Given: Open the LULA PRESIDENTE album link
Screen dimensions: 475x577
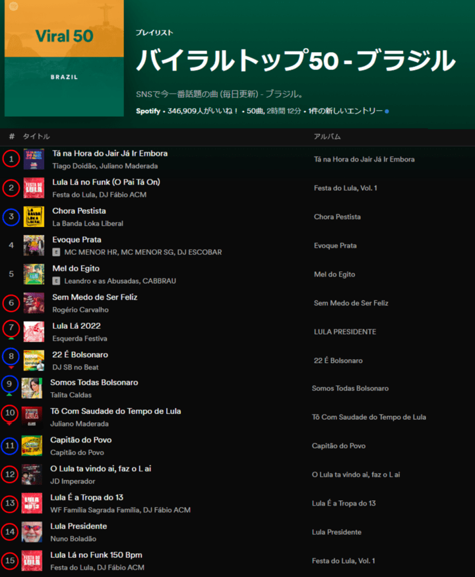Looking at the screenshot, I should [x=344, y=331].
